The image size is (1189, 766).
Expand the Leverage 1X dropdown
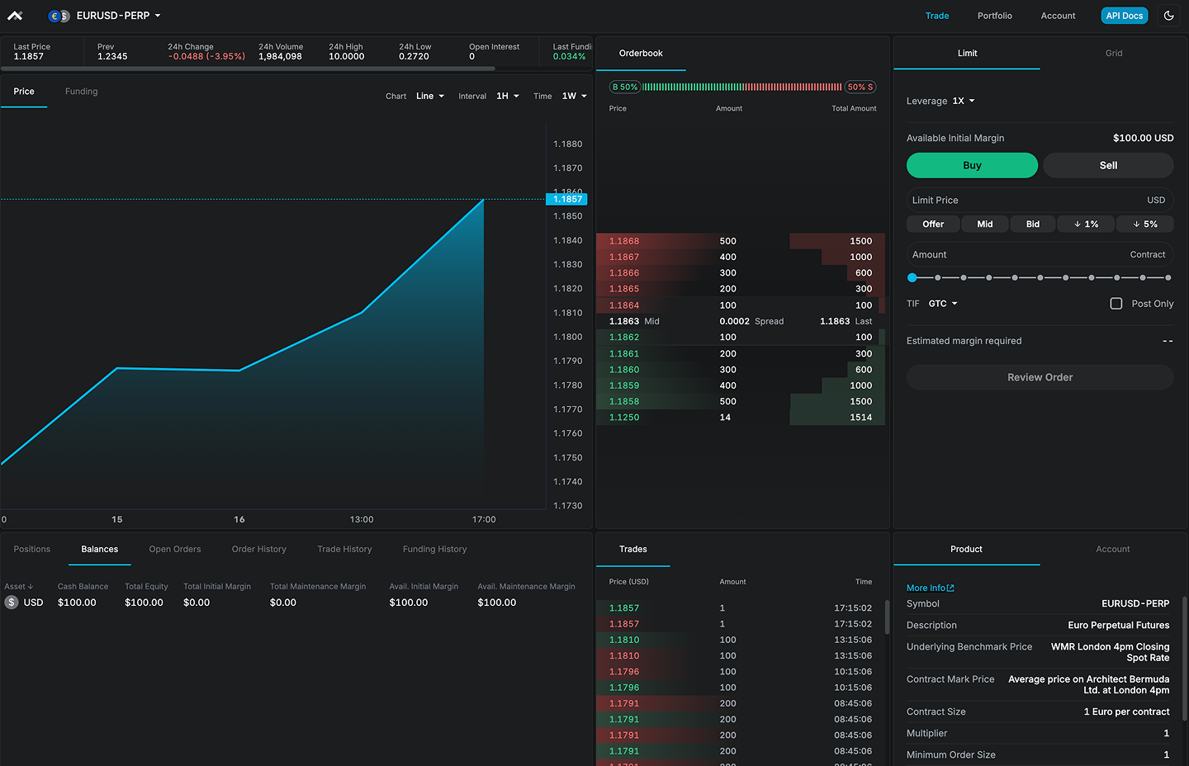pos(963,101)
